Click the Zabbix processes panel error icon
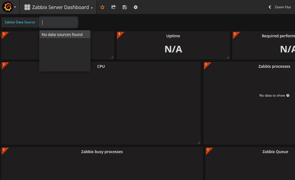This screenshot has width=295, height=180. 206,65
